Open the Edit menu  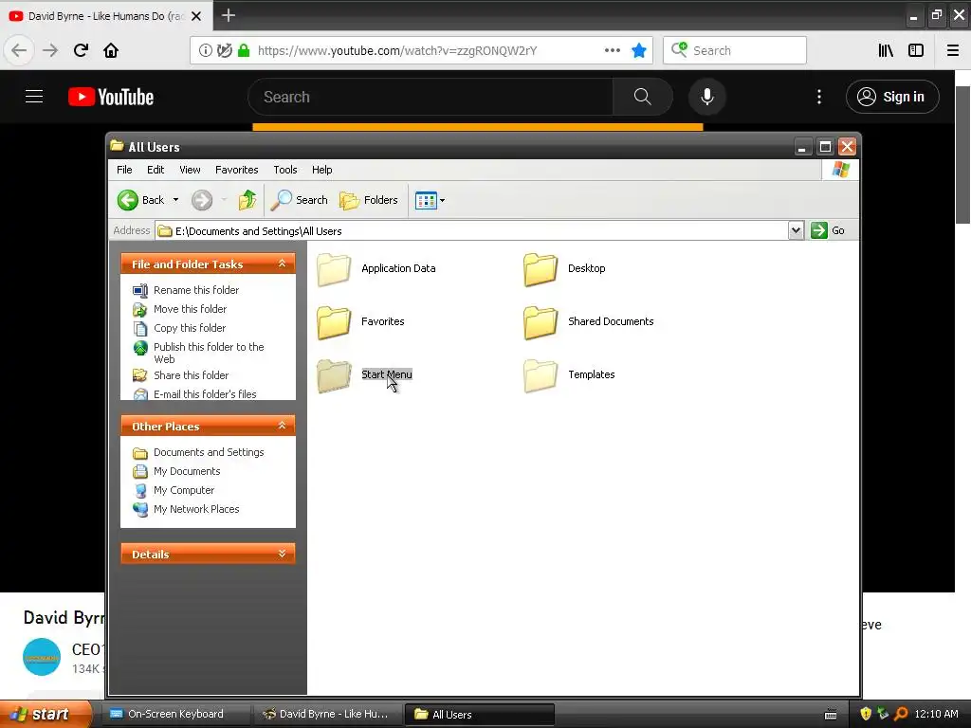pos(156,170)
